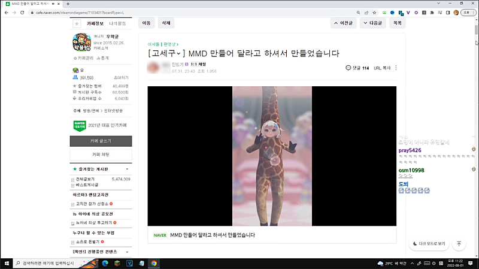The image size is (479, 269).
Task: Switch to dark mode view
Action: (429, 244)
